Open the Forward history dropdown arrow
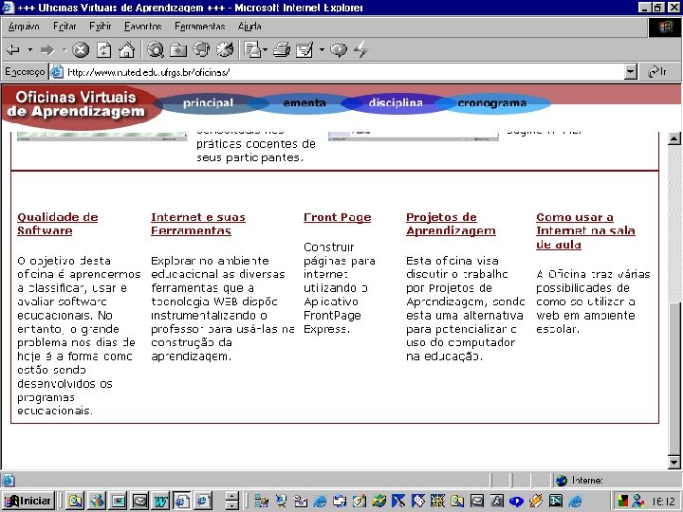The height and width of the screenshot is (512, 683). pos(65,50)
